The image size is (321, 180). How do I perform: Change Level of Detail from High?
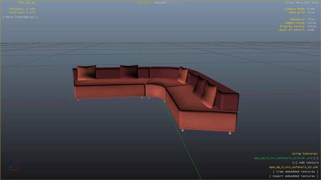click(x=311, y=30)
